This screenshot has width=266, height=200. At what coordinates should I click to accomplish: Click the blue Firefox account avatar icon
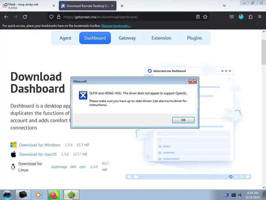pos(241,17)
